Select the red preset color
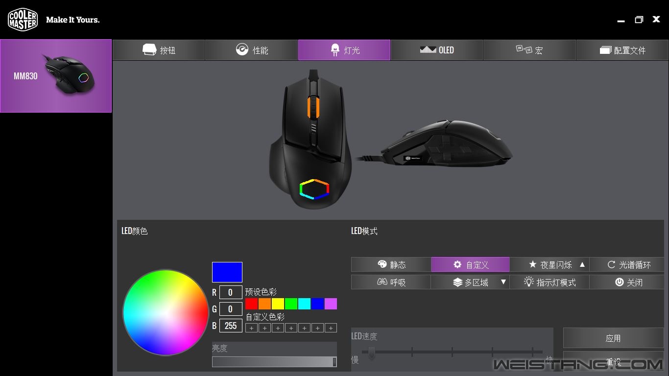Screen dimensions: 669x376 (251, 304)
